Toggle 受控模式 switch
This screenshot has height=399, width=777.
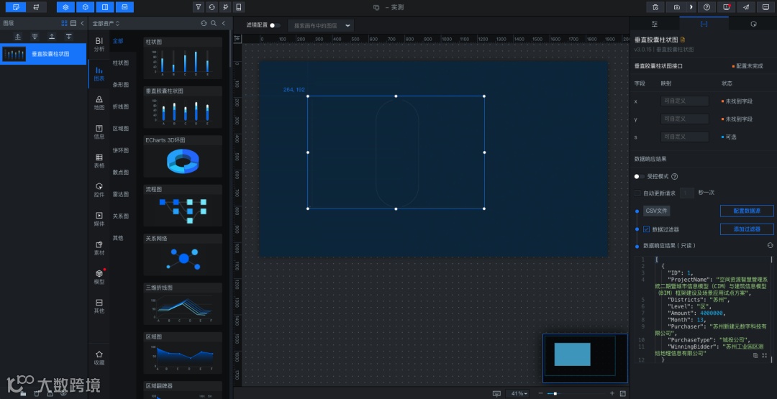[x=640, y=176]
